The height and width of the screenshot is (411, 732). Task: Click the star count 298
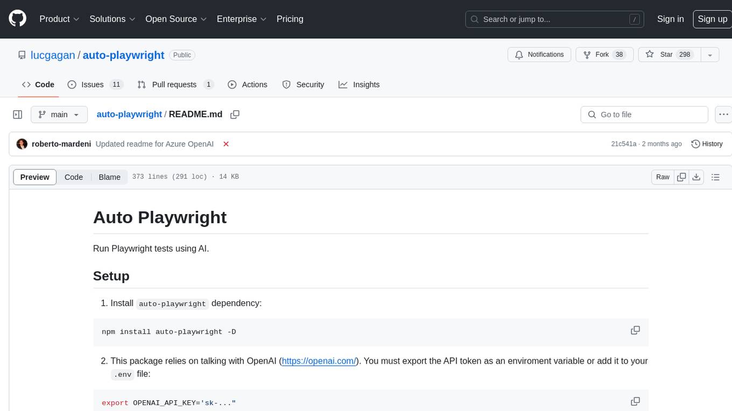(685, 54)
